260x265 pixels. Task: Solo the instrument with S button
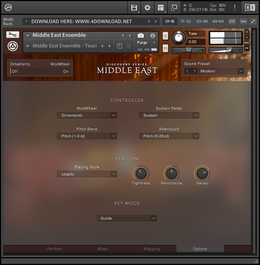[x=165, y=36]
